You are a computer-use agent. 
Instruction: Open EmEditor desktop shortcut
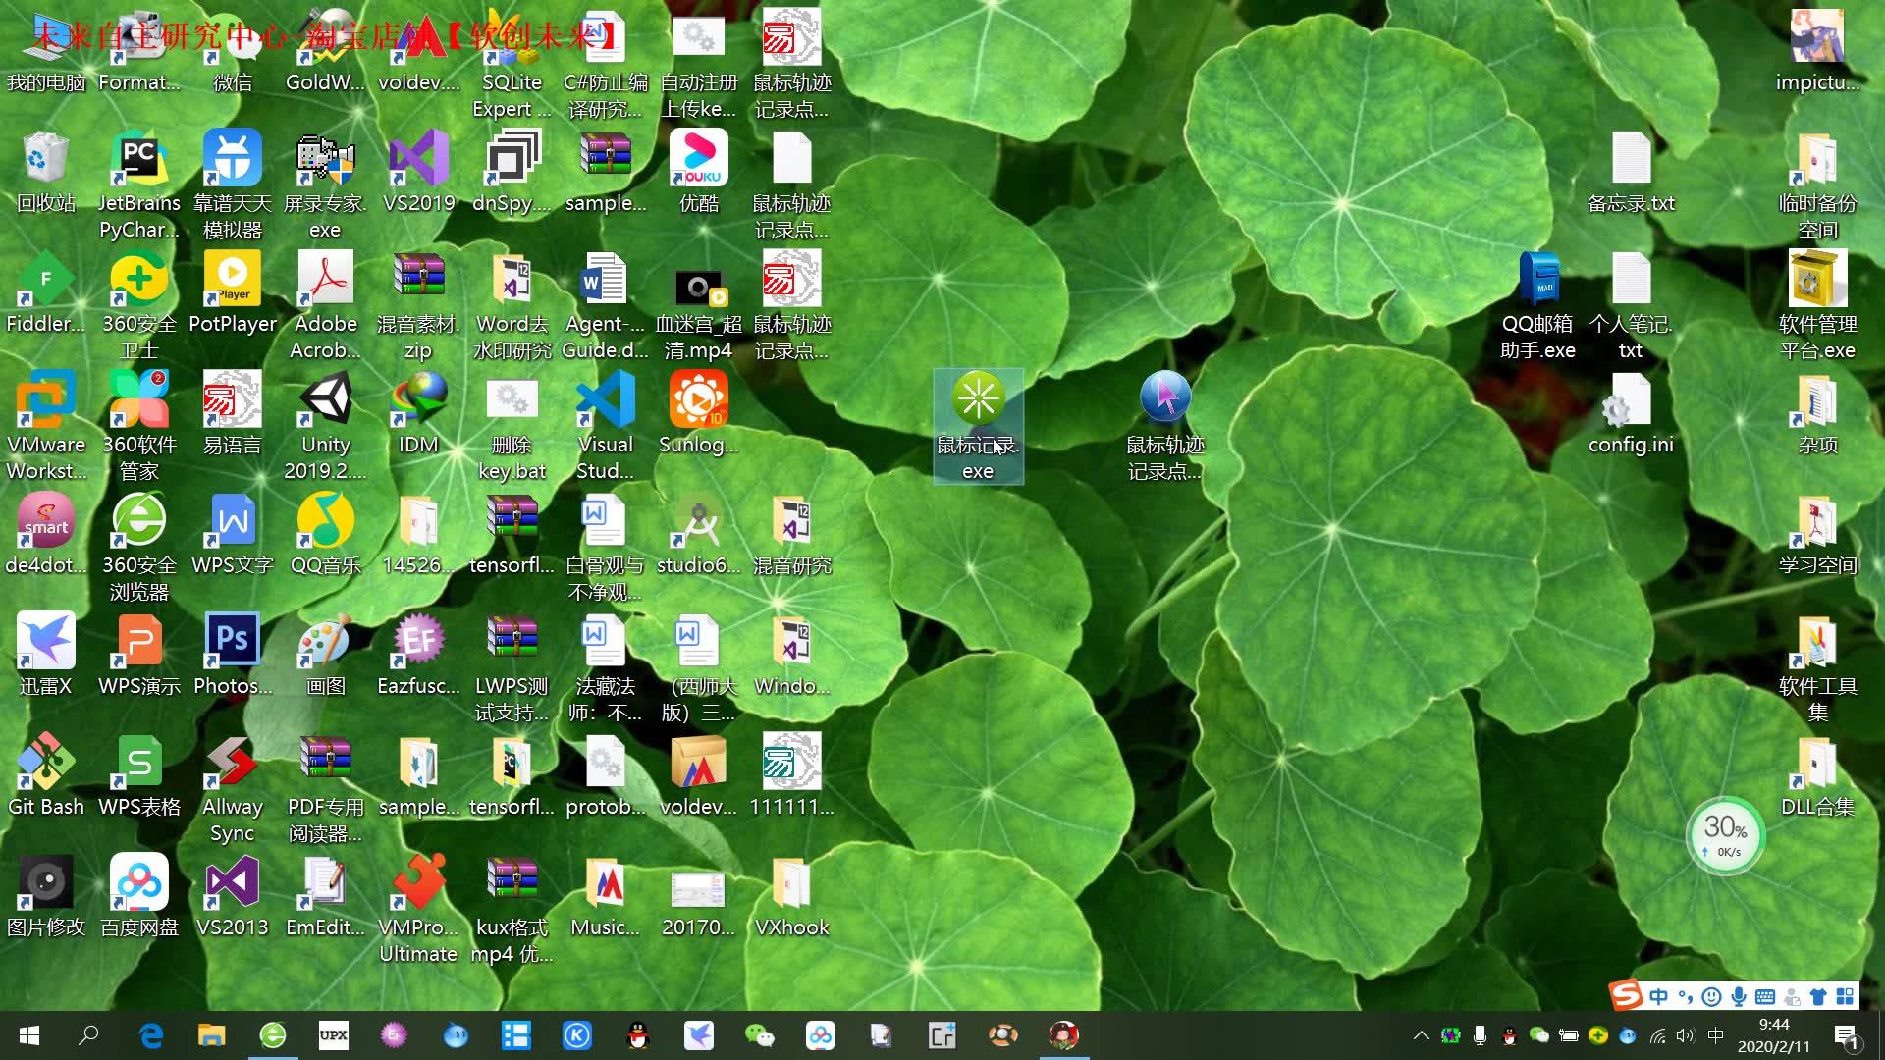point(325,896)
